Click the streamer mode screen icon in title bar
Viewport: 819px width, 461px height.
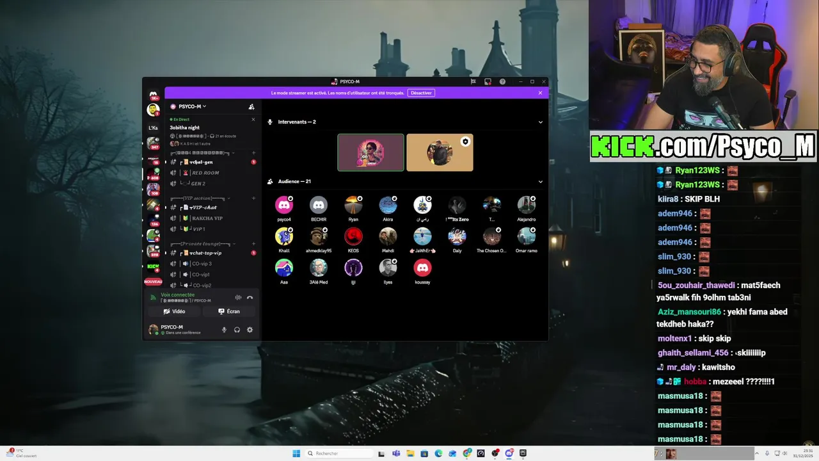pos(488,82)
